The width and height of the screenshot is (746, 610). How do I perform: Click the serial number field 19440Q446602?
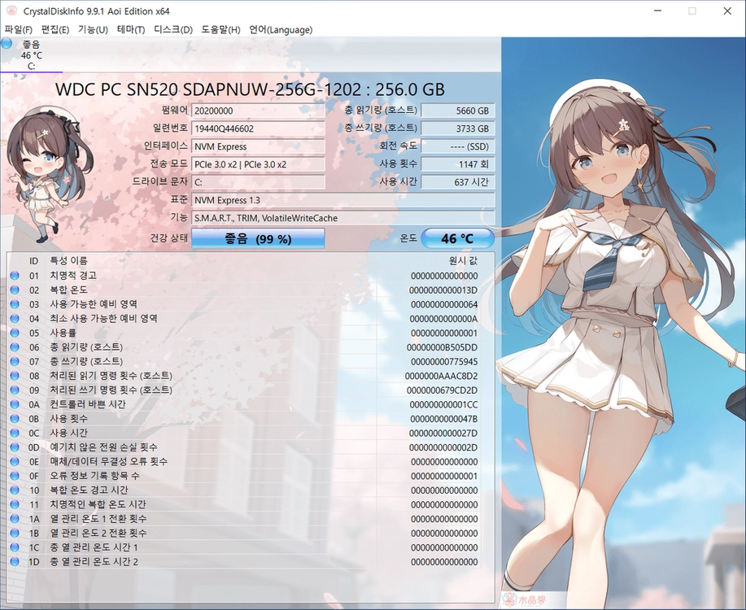[259, 129]
